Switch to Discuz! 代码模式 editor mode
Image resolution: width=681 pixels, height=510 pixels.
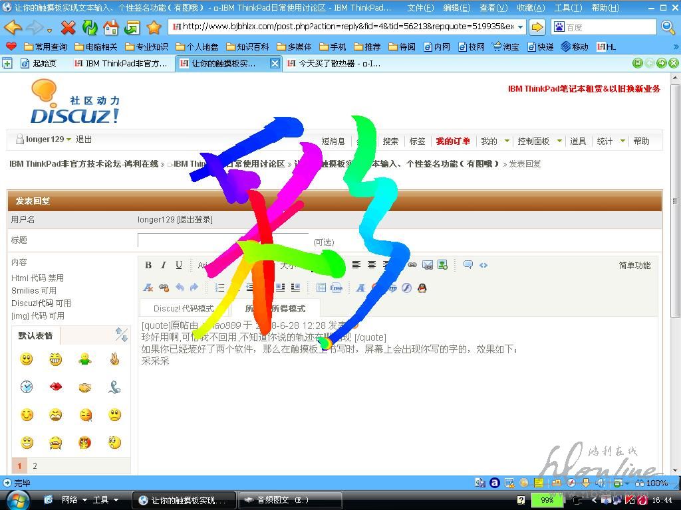(x=184, y=308)
